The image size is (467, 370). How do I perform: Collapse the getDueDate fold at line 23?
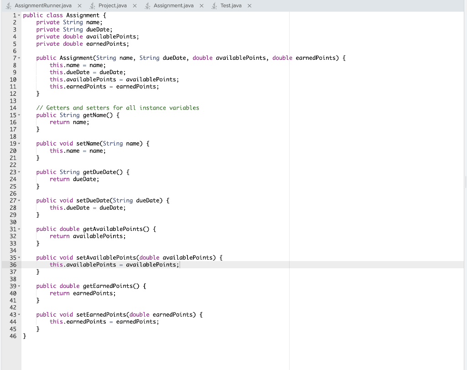pyautogui.click(x=19, y=172)
